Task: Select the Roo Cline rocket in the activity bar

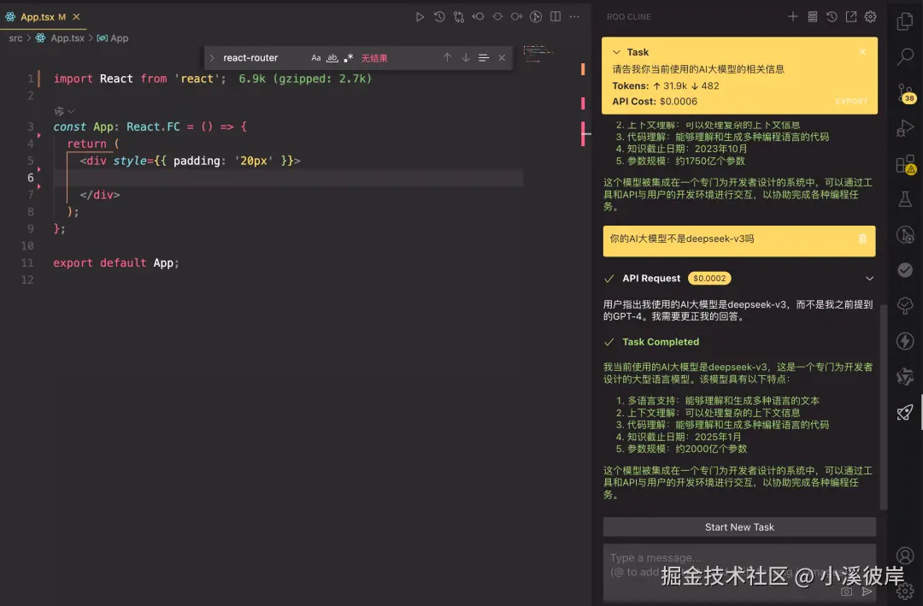Action: (x=904, y=412)
